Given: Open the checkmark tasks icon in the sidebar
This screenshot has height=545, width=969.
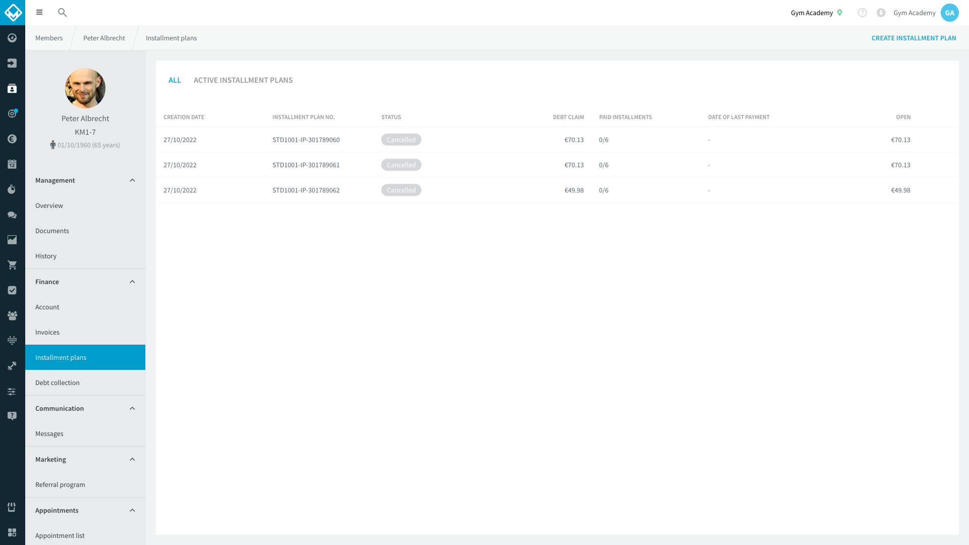Looking at the screenshot, I should 12,290.
